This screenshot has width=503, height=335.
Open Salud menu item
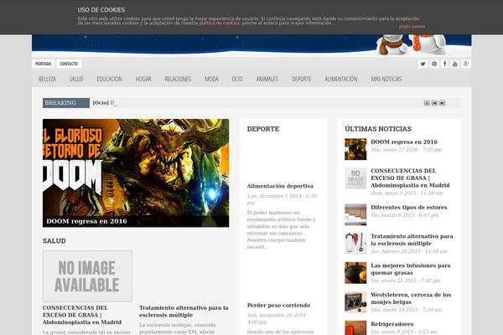point(76,79)
